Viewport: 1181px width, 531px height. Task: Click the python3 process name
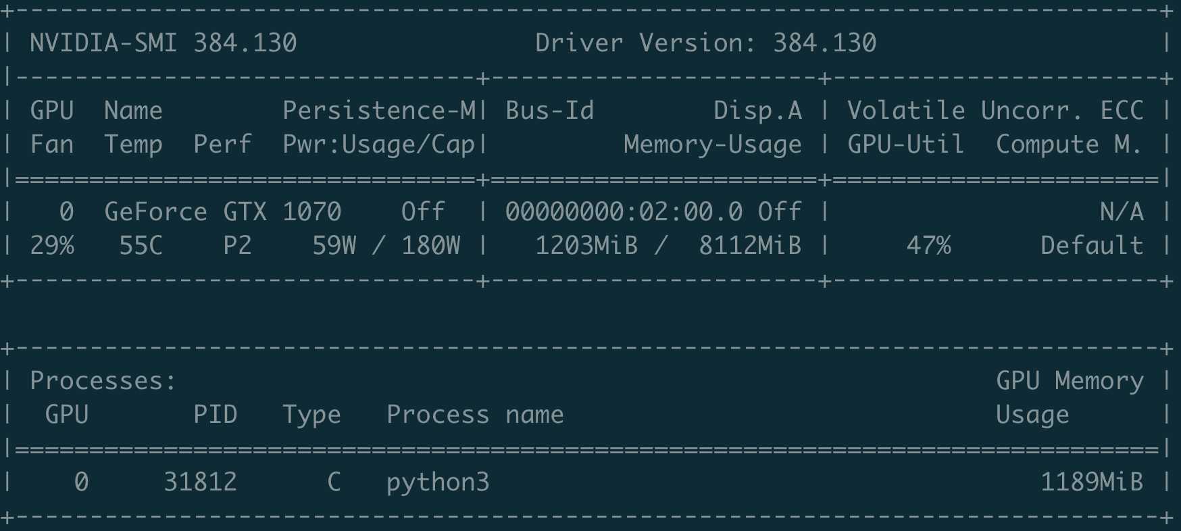click(x=438, y=482)
